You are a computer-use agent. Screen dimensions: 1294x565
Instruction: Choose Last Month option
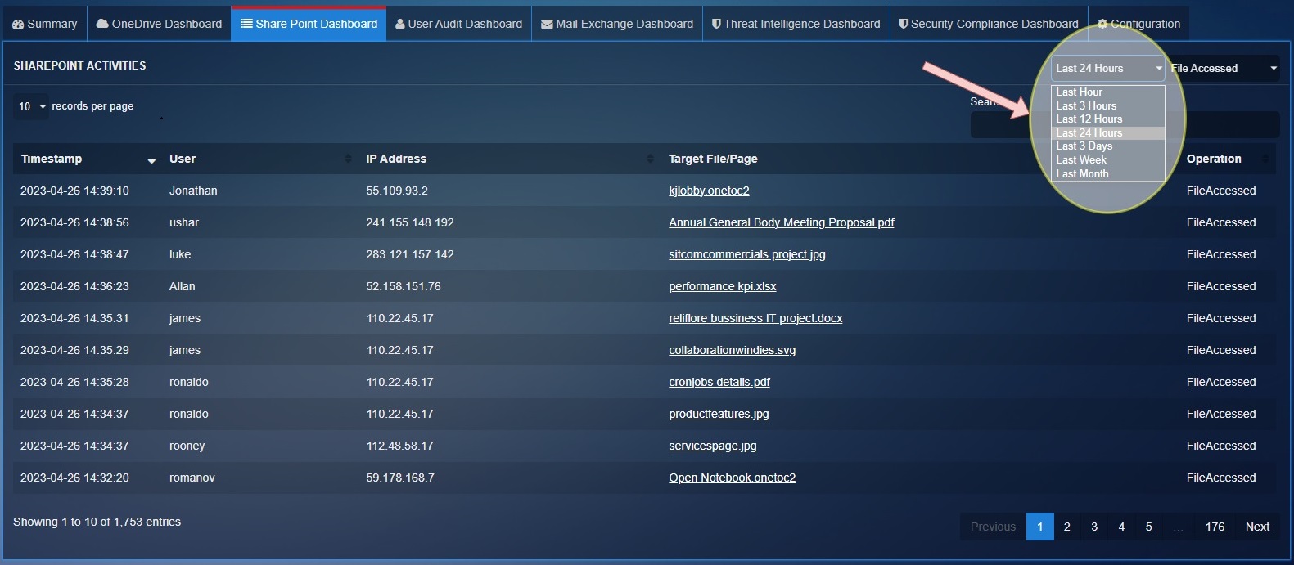coord(1108,173)
